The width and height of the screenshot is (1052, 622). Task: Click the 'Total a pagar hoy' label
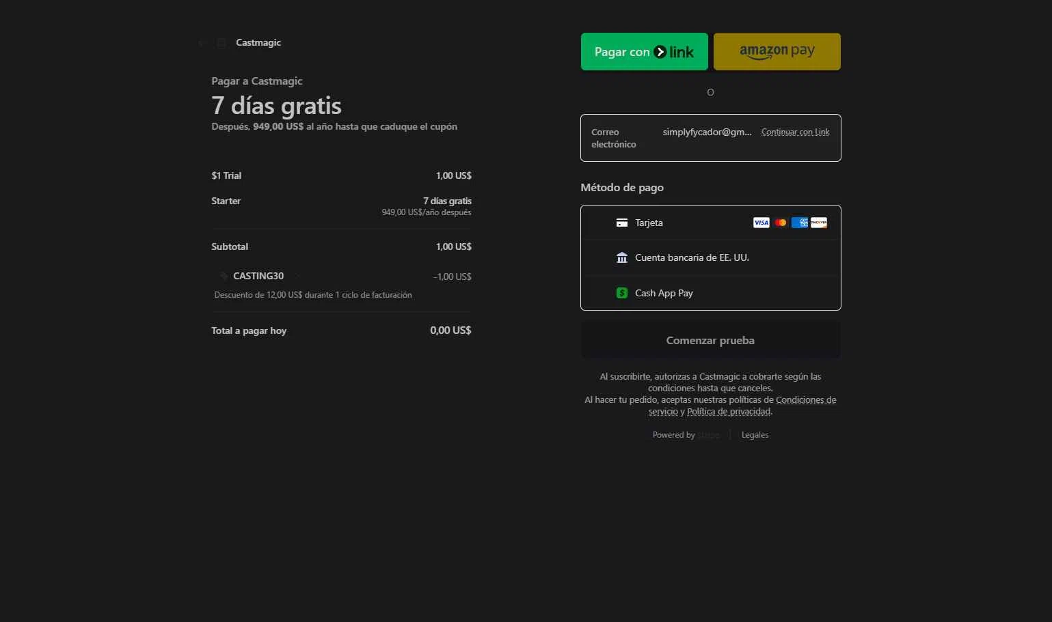coord(249,330)
